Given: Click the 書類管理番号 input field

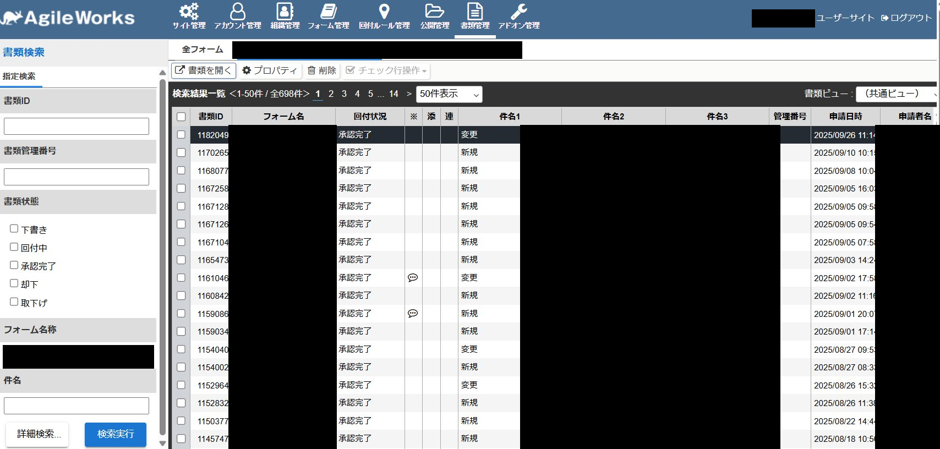Looking at the screenshot, I should pyautogui.click(x=76, y=177).
